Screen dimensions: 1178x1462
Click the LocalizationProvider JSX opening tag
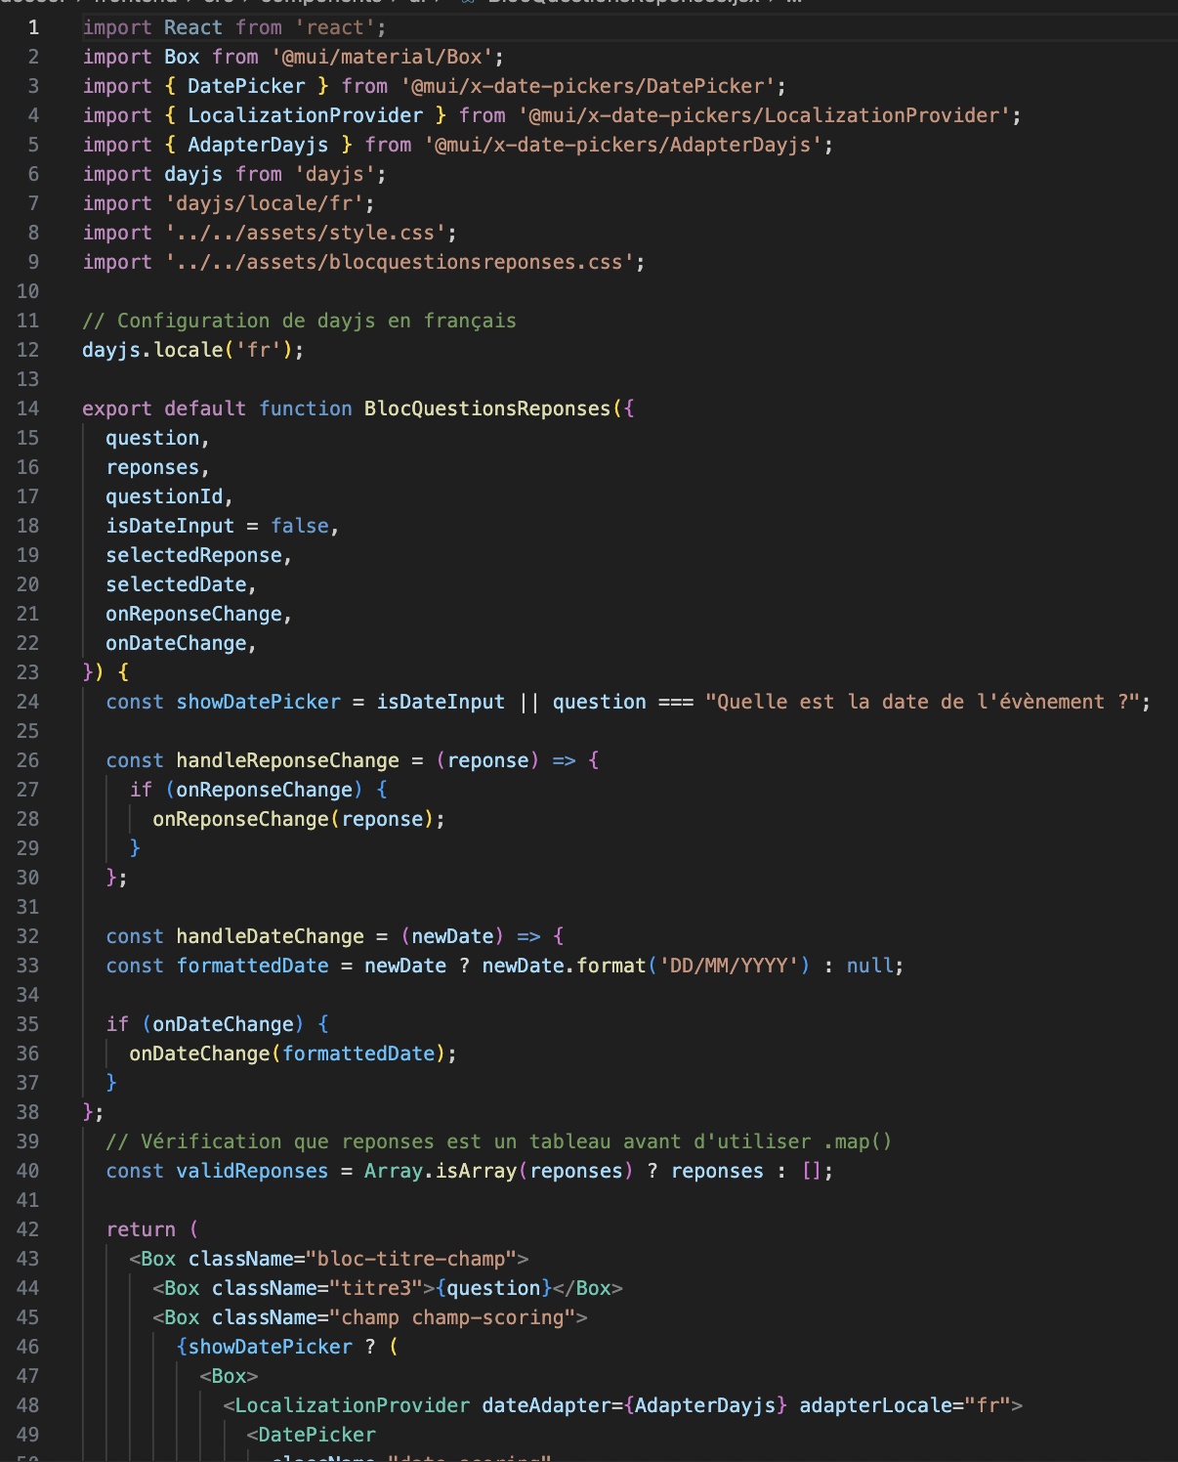[352, 1405]
